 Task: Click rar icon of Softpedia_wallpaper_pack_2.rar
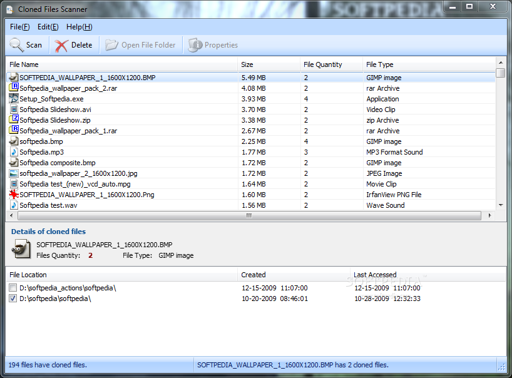(13, 88)
